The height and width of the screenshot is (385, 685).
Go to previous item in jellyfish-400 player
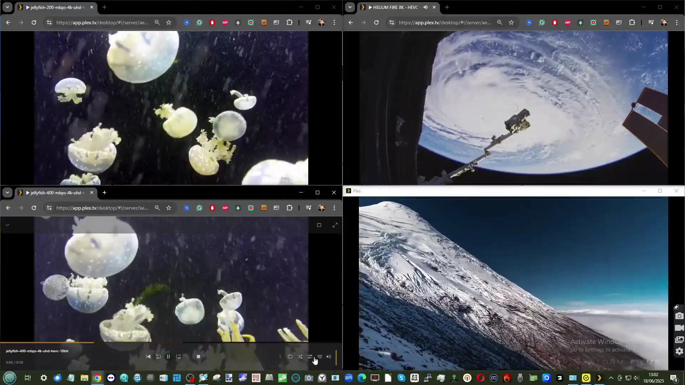point(148,356)
